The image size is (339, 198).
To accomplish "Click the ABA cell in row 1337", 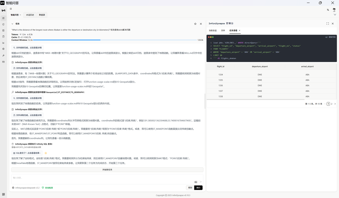I will (x=307, y=91).
